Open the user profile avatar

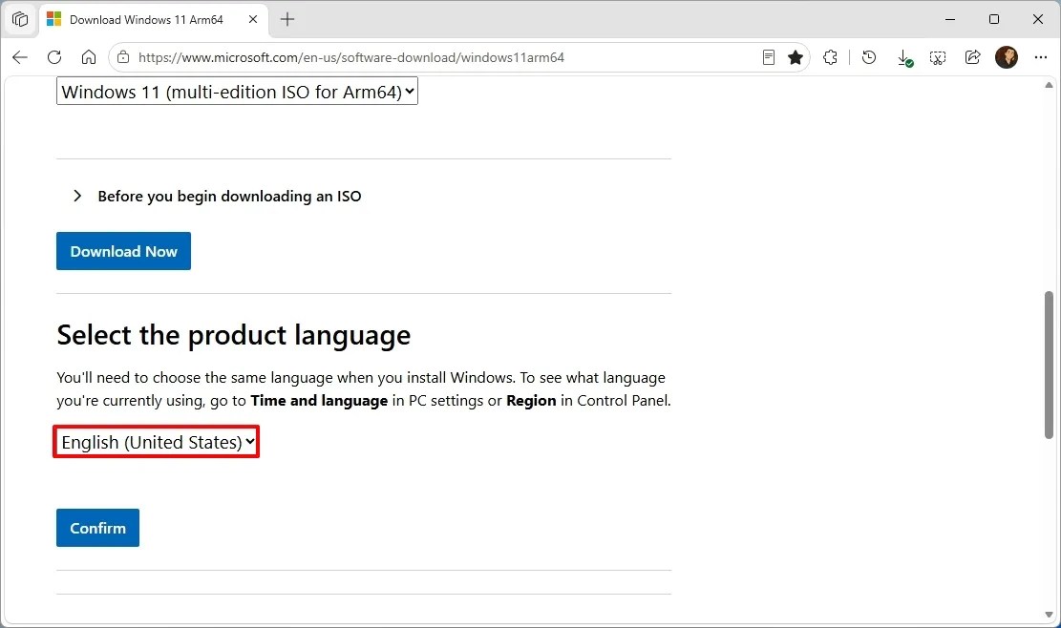coord(1007,57)
